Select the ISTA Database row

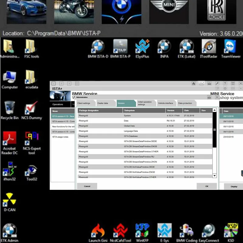[x=145, y=136]
